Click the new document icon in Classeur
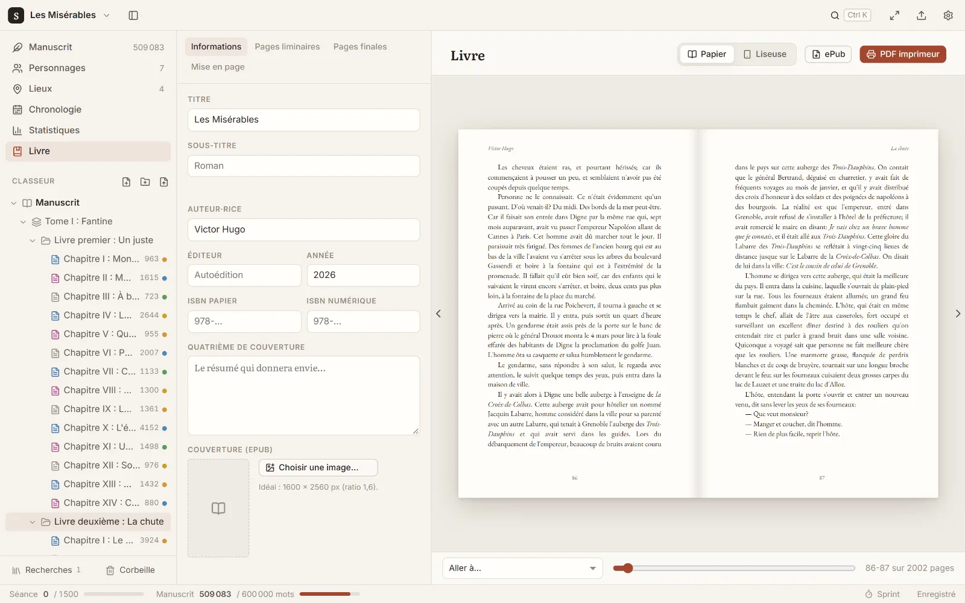 coord(126,182)
